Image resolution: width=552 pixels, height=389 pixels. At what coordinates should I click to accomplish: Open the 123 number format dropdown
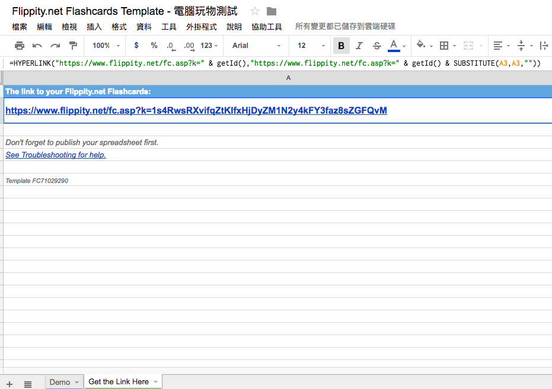[209, 46]
